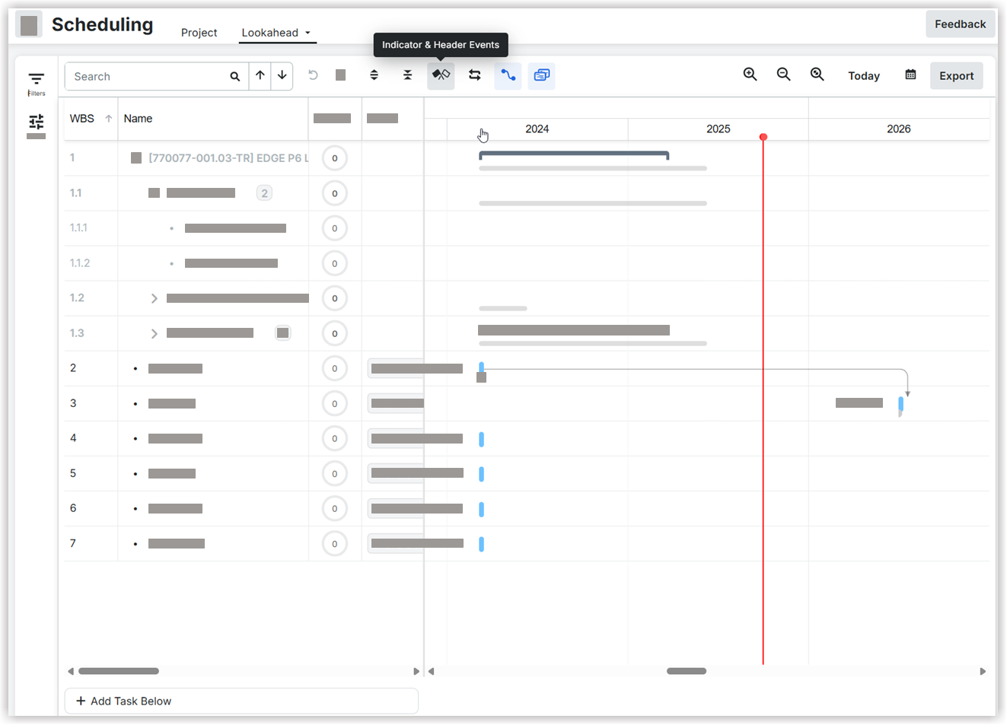Screen dimensions: 1007x725
Task: Click the Gantt chart horizontal scrollbar thumb
Action: point(685,671)
